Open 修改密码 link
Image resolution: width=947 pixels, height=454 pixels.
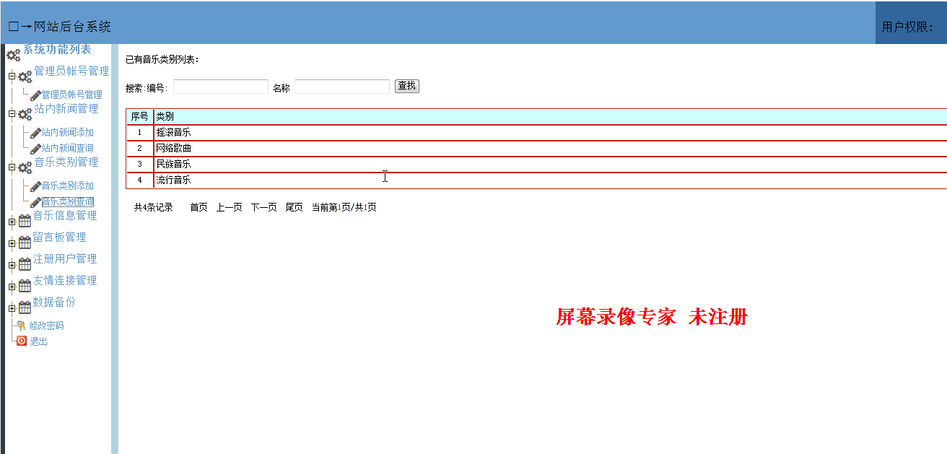coord(46,326)
